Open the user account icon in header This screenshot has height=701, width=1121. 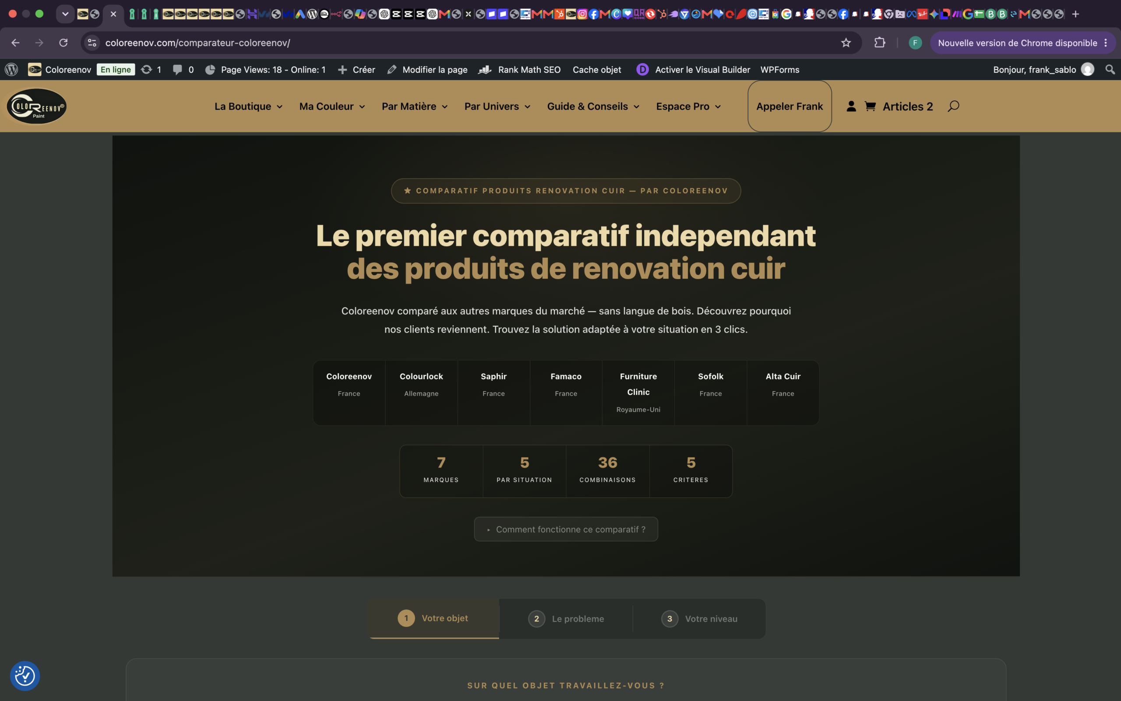851,106
